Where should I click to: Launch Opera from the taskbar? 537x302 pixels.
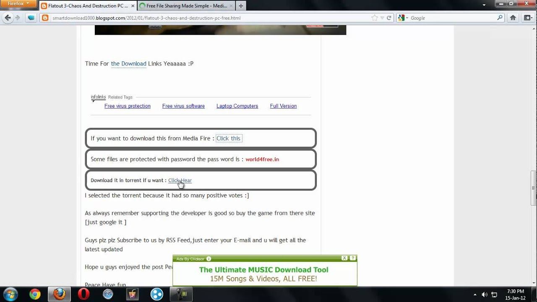(x=83, y=294)
